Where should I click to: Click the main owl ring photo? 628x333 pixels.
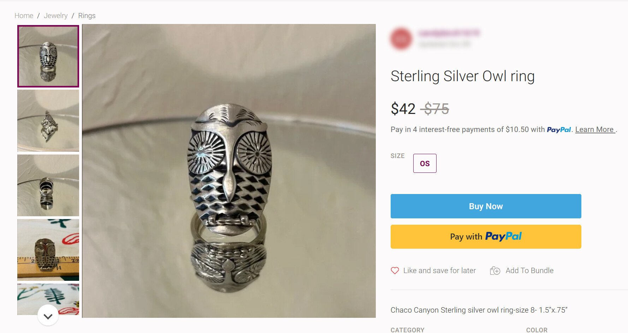point(229,171)
